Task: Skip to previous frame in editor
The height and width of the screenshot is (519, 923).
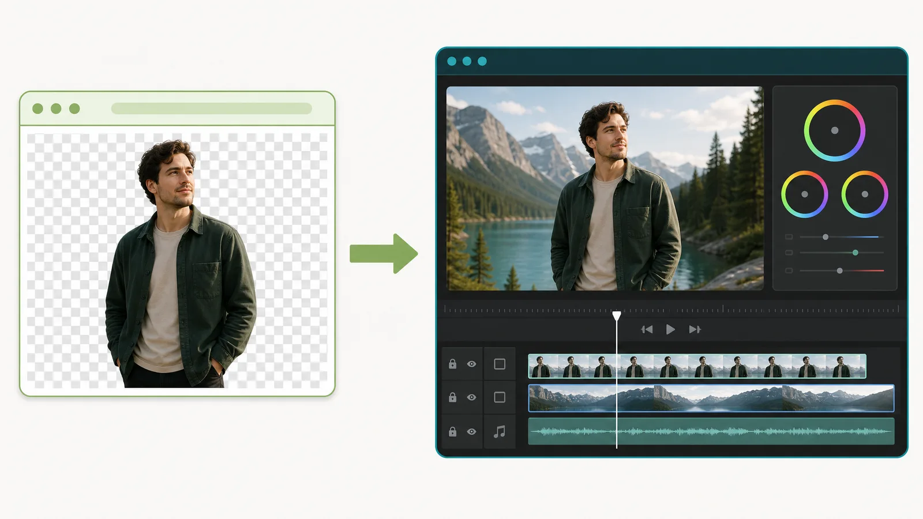Action: tap(647, 329)
